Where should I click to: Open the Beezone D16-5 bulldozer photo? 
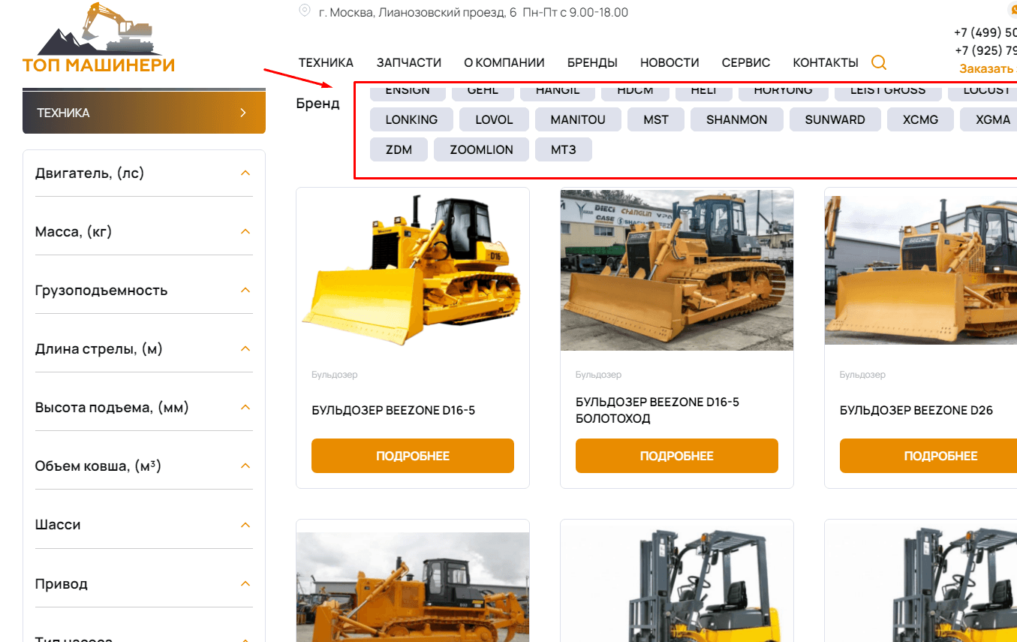coord(413,270)
